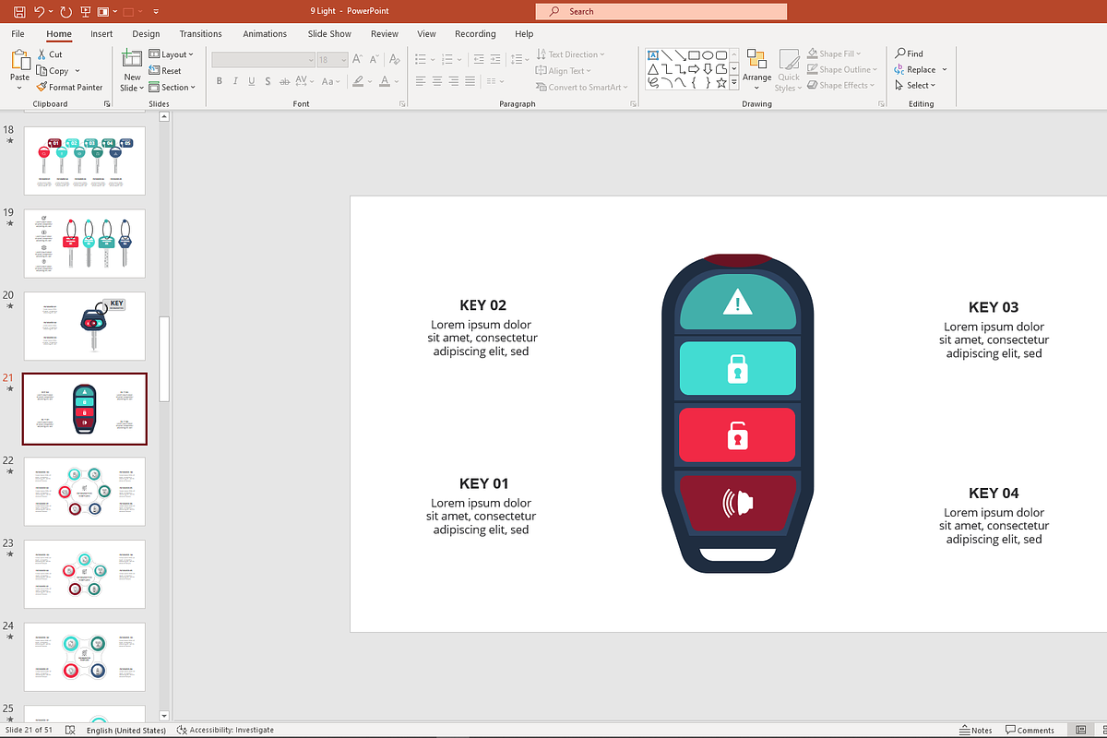This screenshot has width=1107, height=738.
Task: Click the Save icon in the title bar
Action: coord(18,12)
